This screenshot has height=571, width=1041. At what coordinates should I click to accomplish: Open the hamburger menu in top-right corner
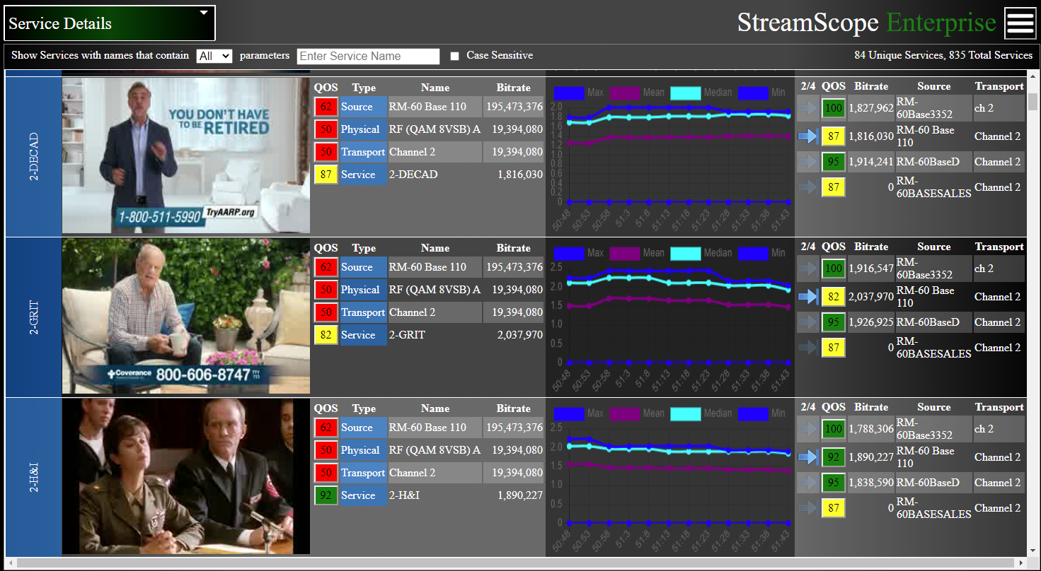point(1020,23)
